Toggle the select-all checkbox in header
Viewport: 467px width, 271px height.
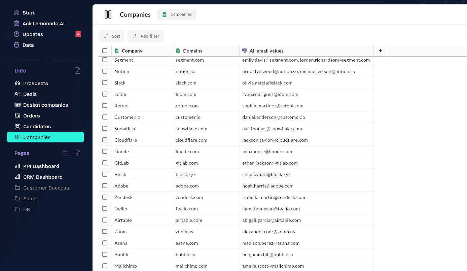pyautogui.click(x=105, y=51)
